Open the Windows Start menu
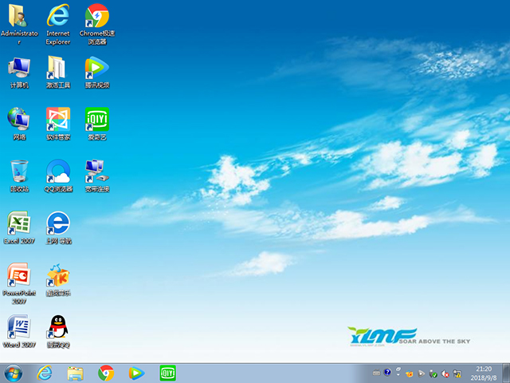 tap(14, 373)
